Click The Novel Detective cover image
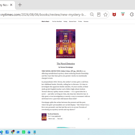 66,44
